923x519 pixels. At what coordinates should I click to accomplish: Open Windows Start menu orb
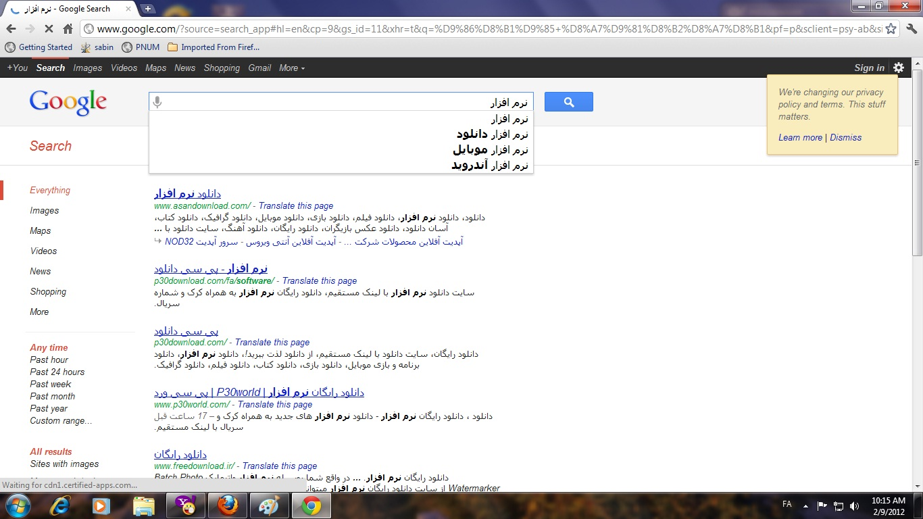17,505
